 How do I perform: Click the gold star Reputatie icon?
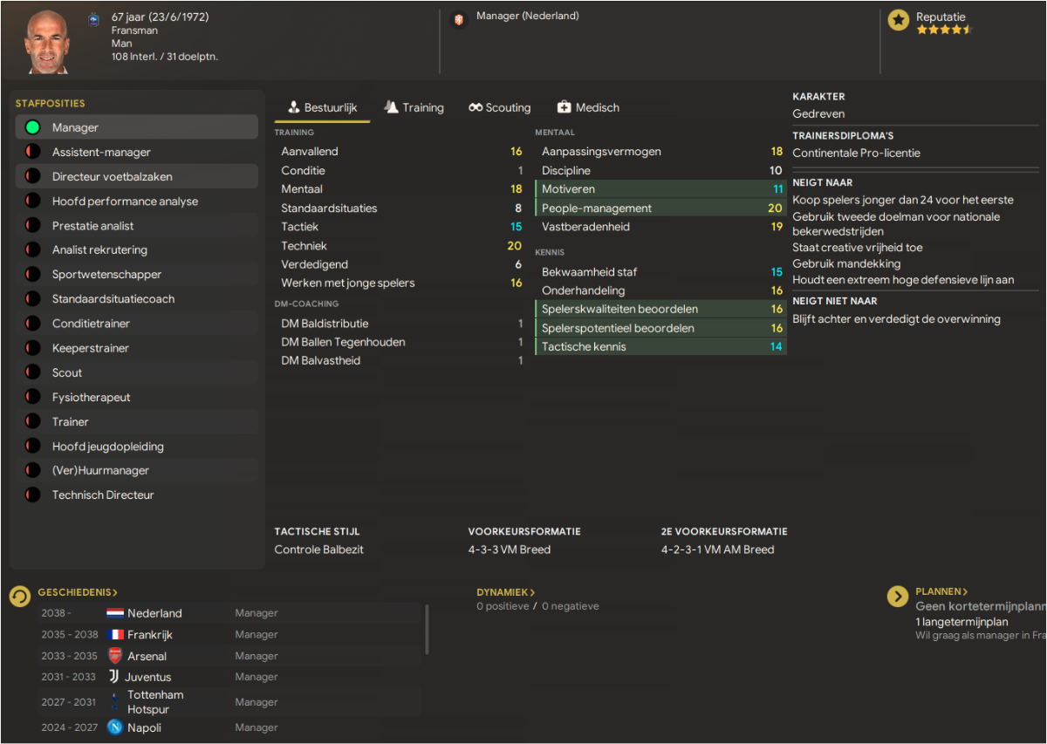pyautogui.click(x=899, y=20)
